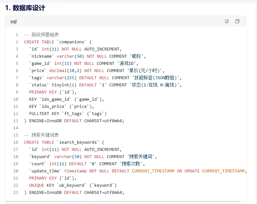Viewport: 257px width, 204px height.
Task: Click '`id` int(11)' on line 3
Action: point(44,49)
